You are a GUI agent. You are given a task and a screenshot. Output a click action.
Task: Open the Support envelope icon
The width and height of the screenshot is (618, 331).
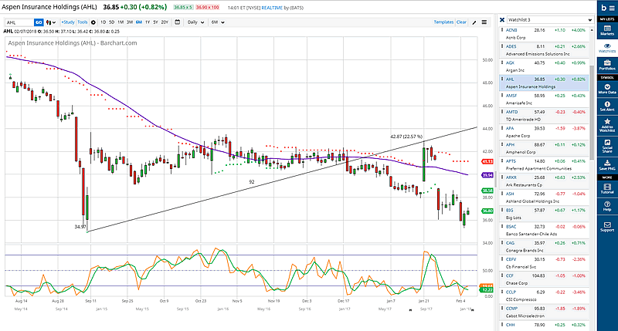[607, 226]
